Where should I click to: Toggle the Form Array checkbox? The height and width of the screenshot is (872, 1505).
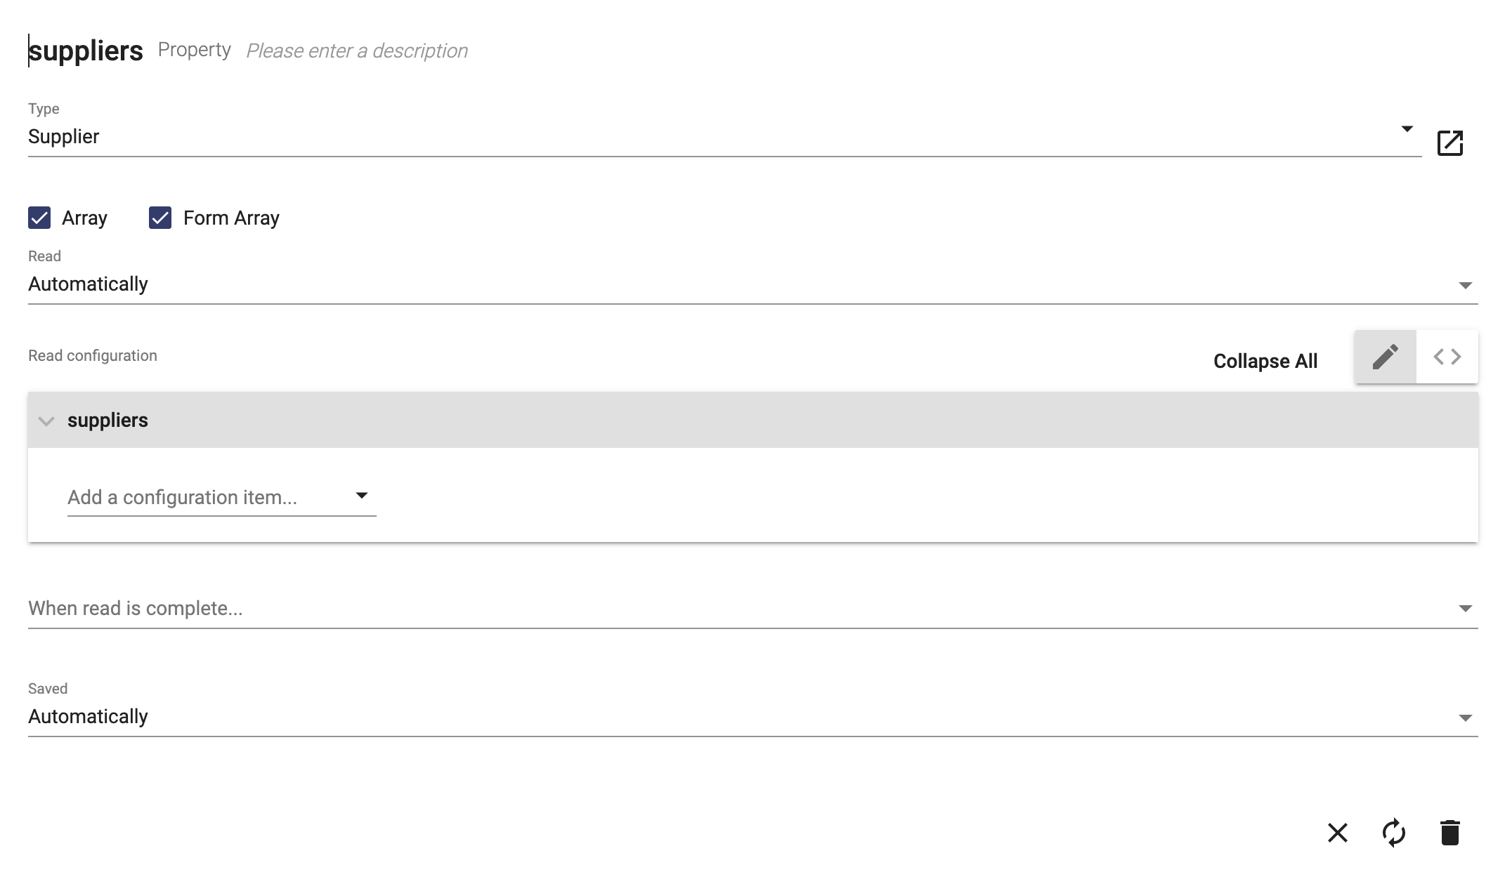tap(161, 218)
